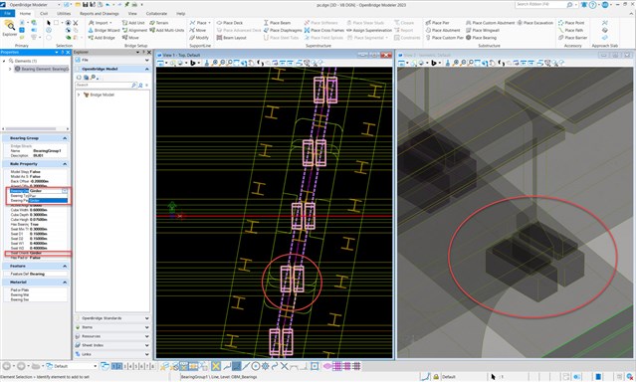Open the Bearing Orientation dropdown arrow

point(64,191)
